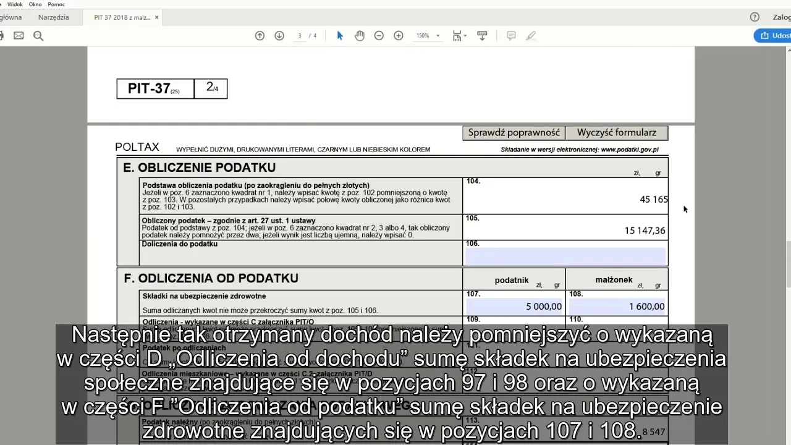Open the email document icon
Viewport: 791px width, 445px height.
pyautogui.click(x=19, y=35)
